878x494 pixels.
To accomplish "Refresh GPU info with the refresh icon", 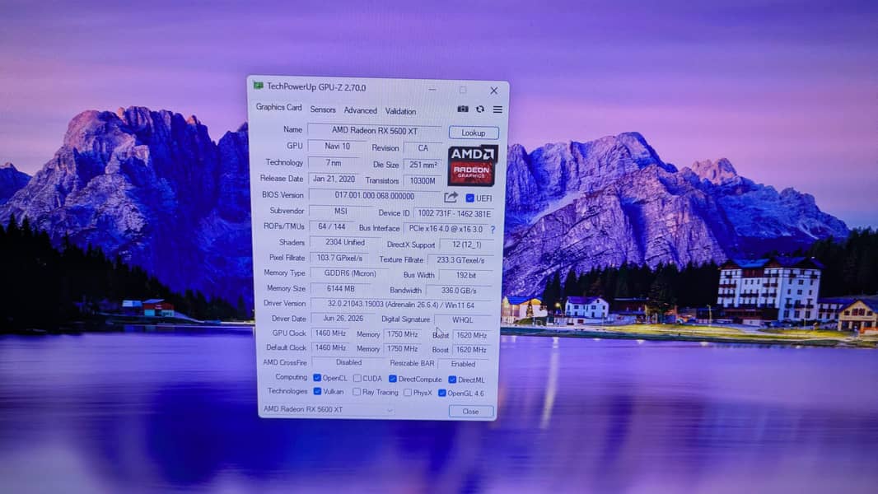I will tap(480, 110).
